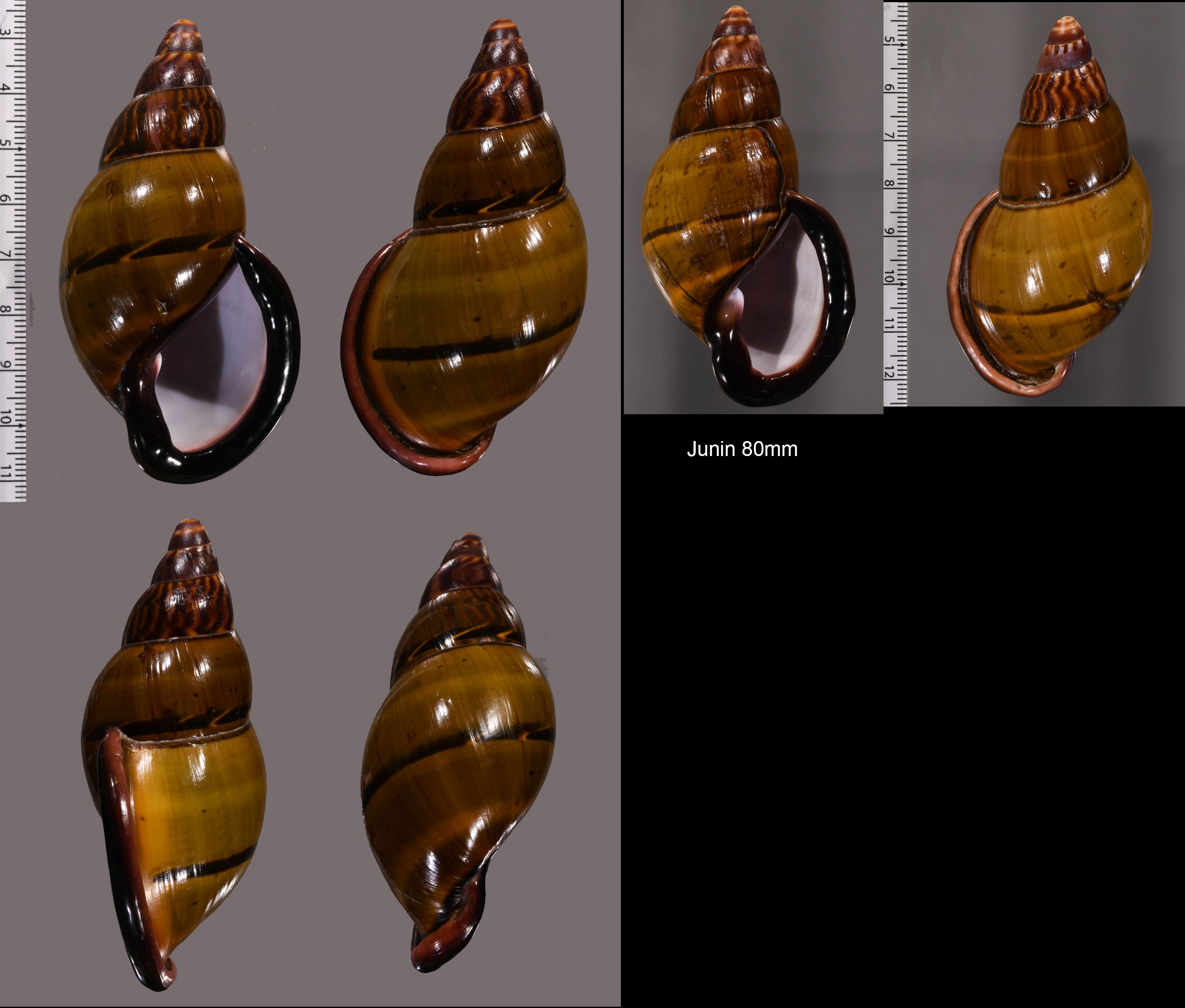Select the shell side view showing the lip edge-on
1185x1008 pixels.
[x=174, y=755]
